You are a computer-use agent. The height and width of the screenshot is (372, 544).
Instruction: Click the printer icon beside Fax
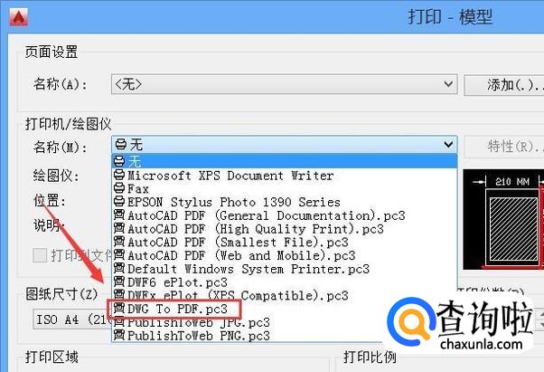119,188
